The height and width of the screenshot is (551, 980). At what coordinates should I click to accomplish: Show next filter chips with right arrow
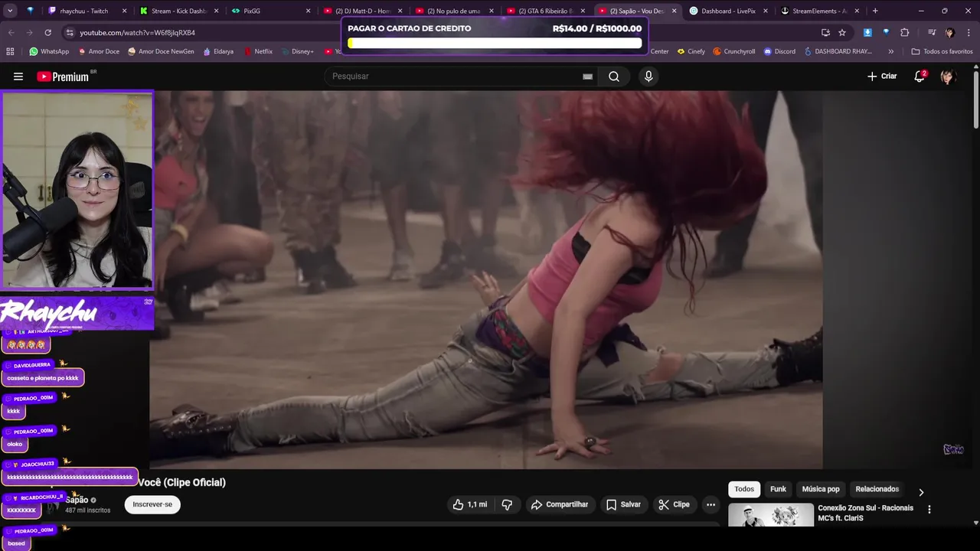[x=921, y=492]
